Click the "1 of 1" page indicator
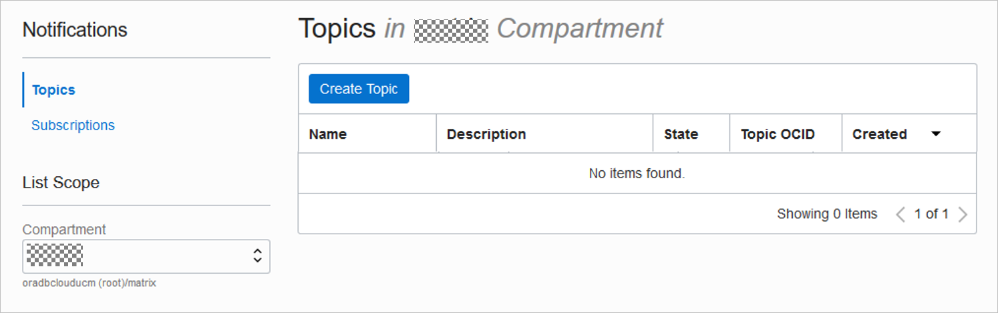 931,214
